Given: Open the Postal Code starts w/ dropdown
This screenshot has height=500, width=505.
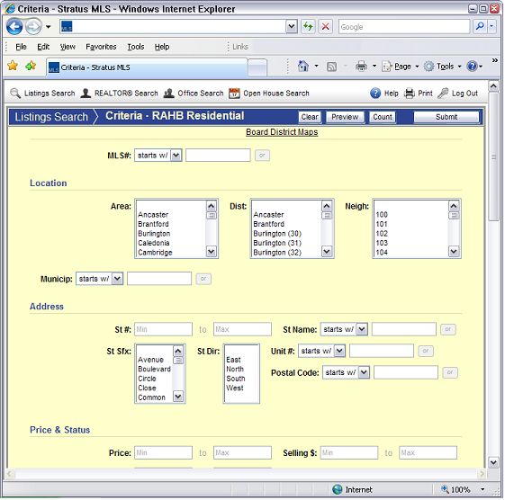Looking at the screenshot, I should [346, 372].
